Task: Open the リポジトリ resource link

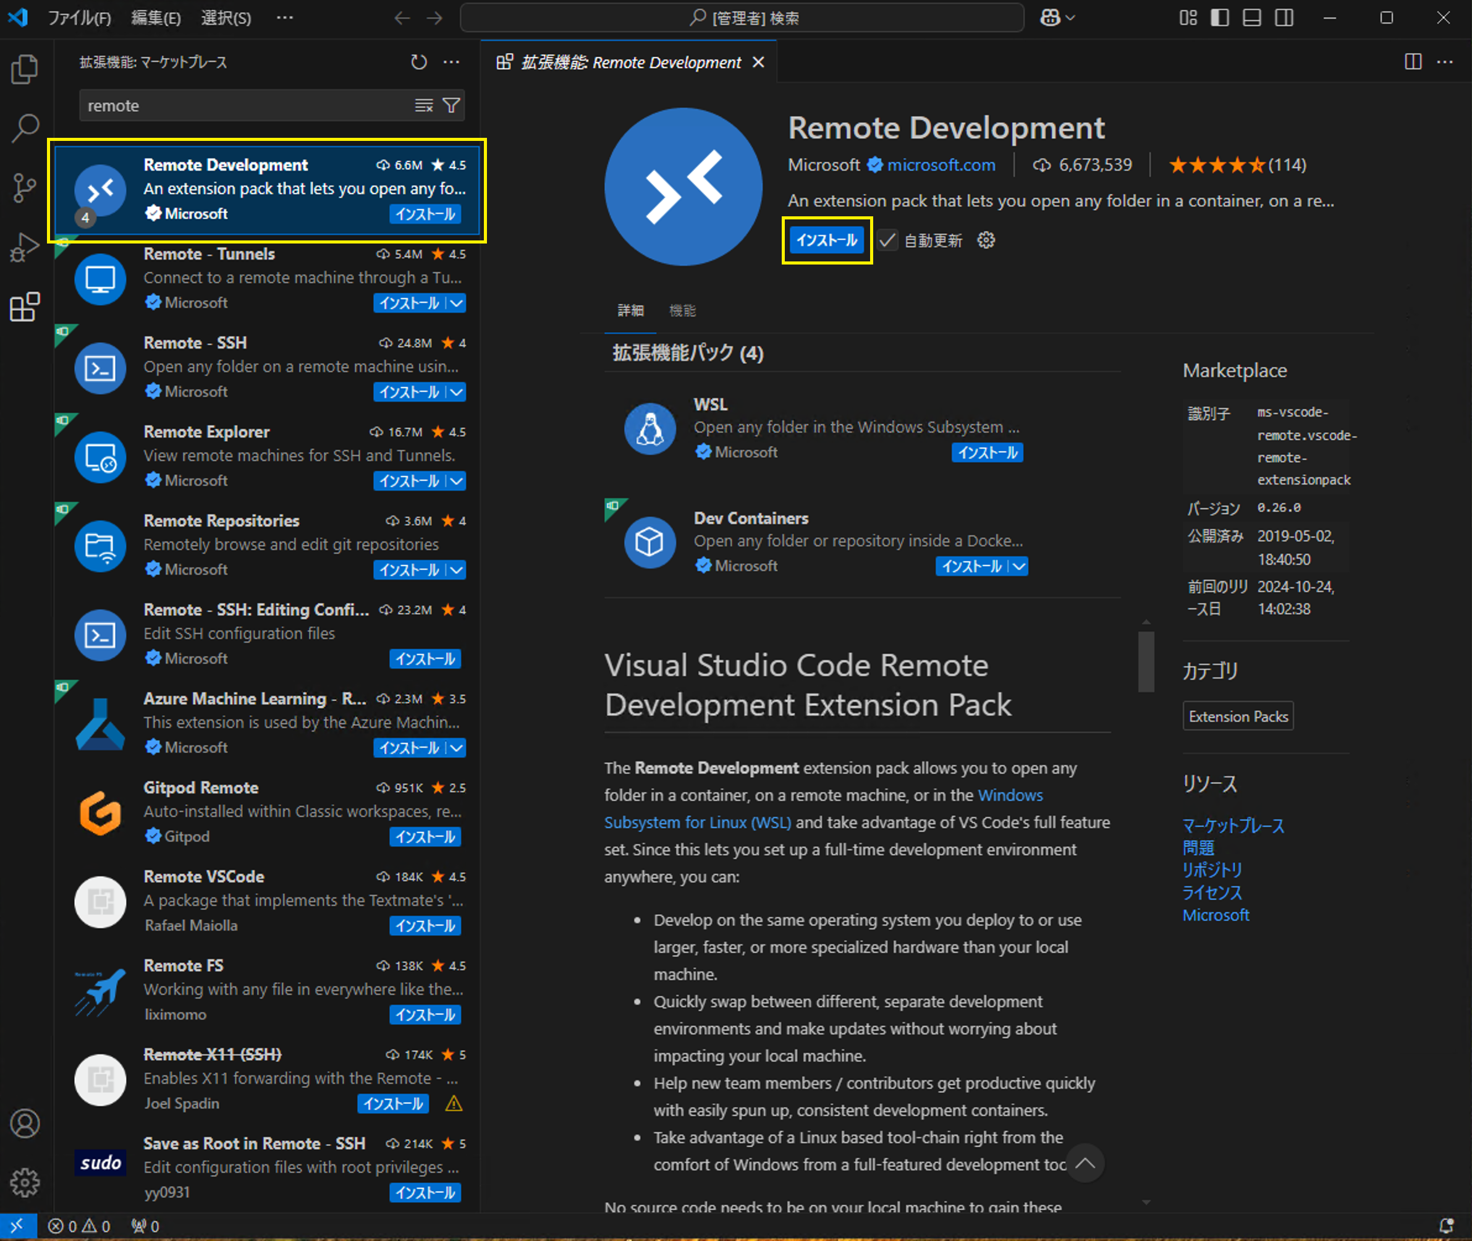Action: pyautogui.click(x=1212, y=870)
